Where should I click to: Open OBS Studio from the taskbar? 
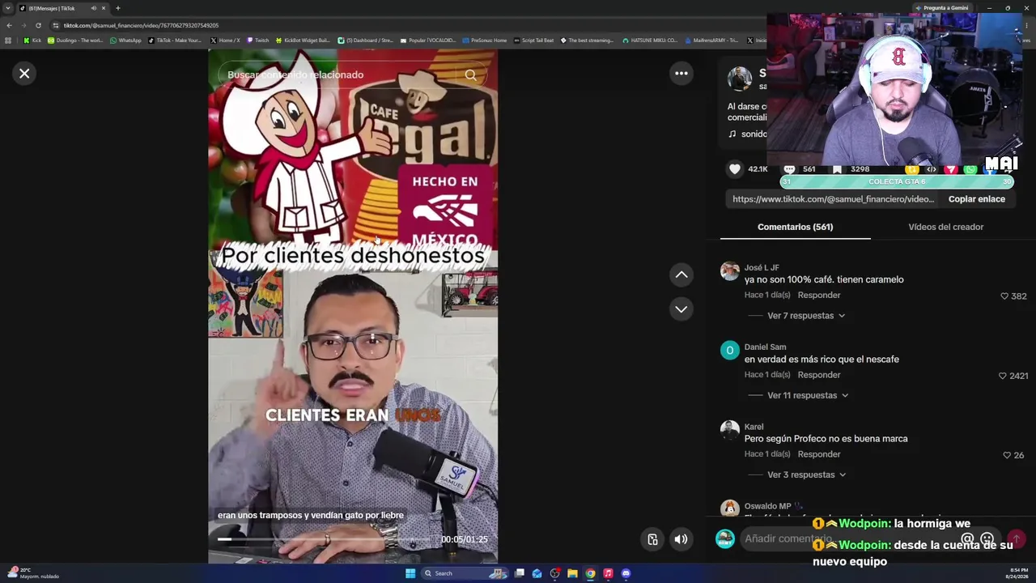(x=554, y=573)
